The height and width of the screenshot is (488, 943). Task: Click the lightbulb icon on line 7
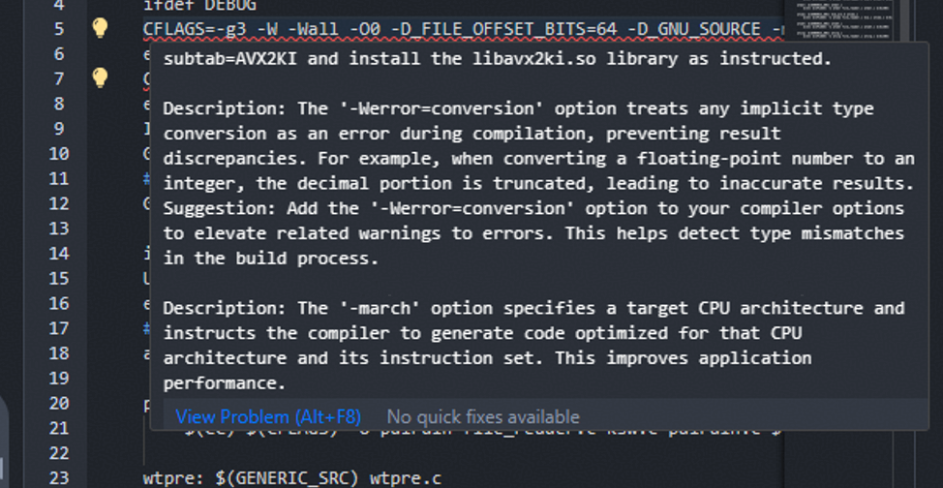[x=100, y=77]
